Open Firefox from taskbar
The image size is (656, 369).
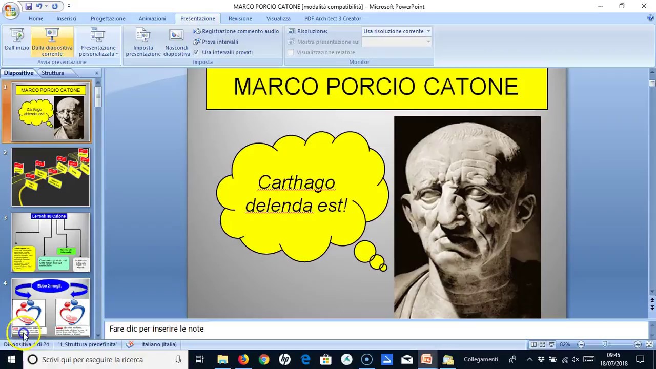(243, 359)
